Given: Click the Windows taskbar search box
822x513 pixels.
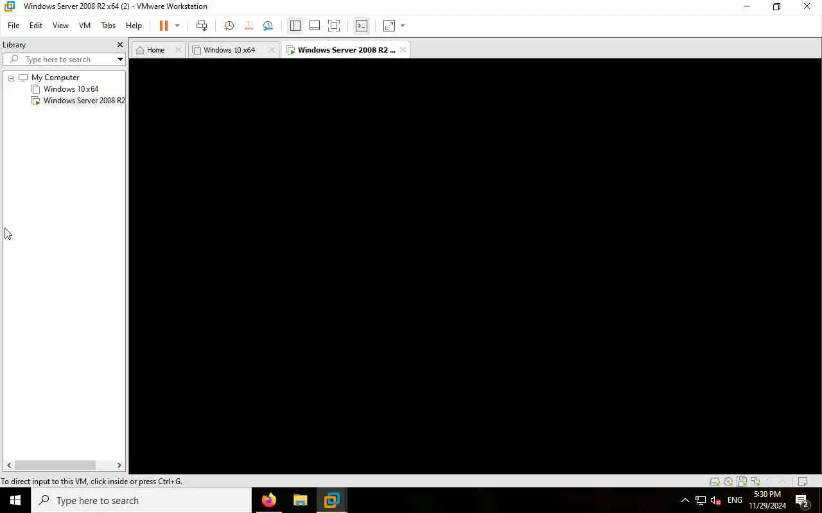Looking at the screenshot, I should point(141,500).
